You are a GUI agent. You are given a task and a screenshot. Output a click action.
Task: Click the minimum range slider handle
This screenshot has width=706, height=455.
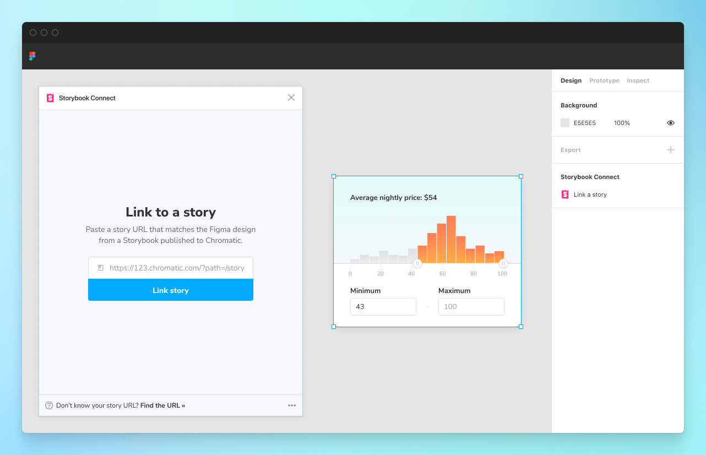[x=417, y=263]
